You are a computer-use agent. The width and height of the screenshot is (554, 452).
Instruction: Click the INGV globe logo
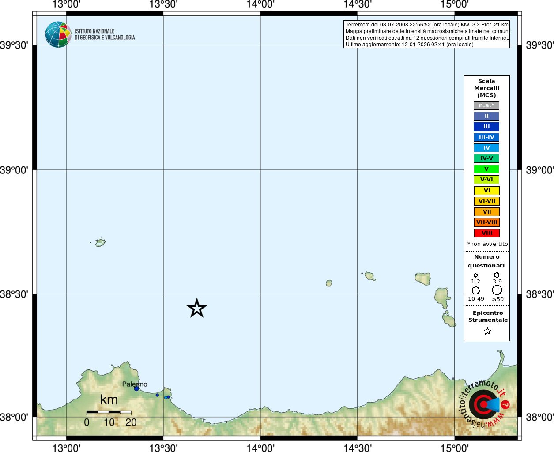pyautogui.click(x=58, y=34)
